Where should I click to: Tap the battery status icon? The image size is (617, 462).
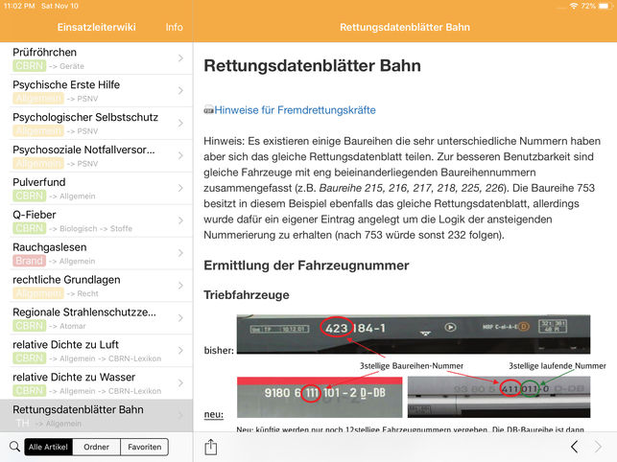pyautogui.click(x=603, y=6)
